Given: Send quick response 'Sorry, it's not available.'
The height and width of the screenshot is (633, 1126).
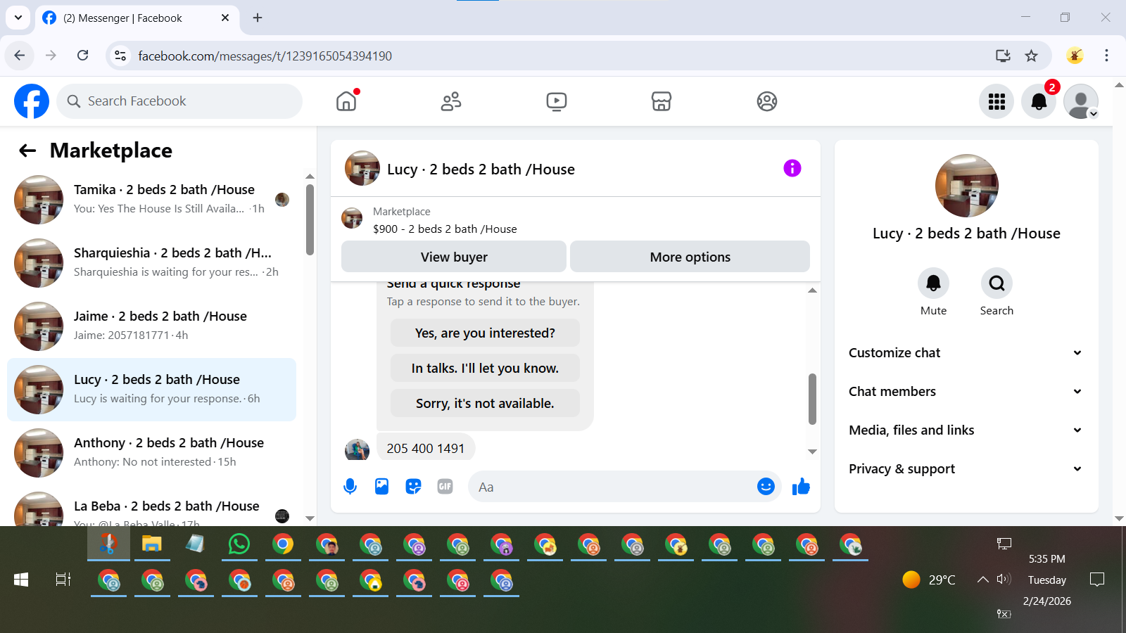Looking at the screenshot, I should click(x=485, y=403).
